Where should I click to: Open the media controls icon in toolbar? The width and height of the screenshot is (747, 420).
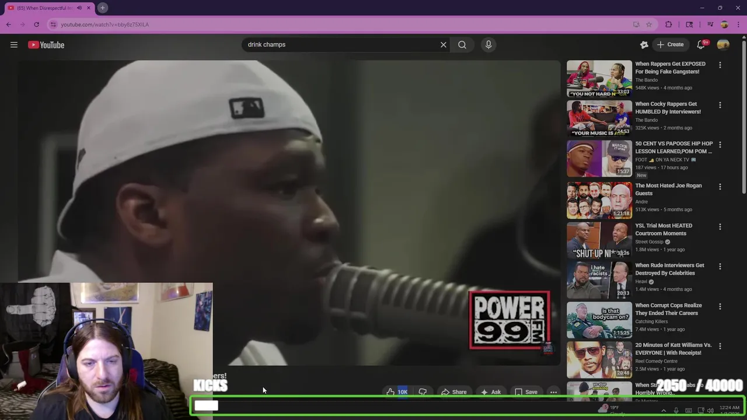click(710, 24)
